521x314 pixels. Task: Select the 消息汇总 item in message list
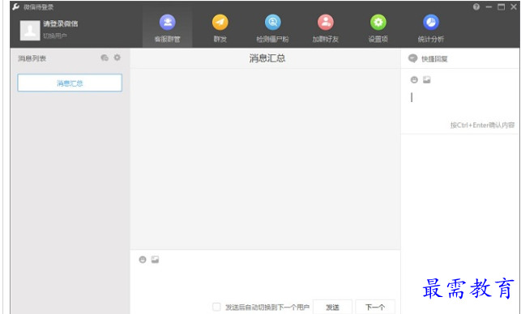pos(70,83)
